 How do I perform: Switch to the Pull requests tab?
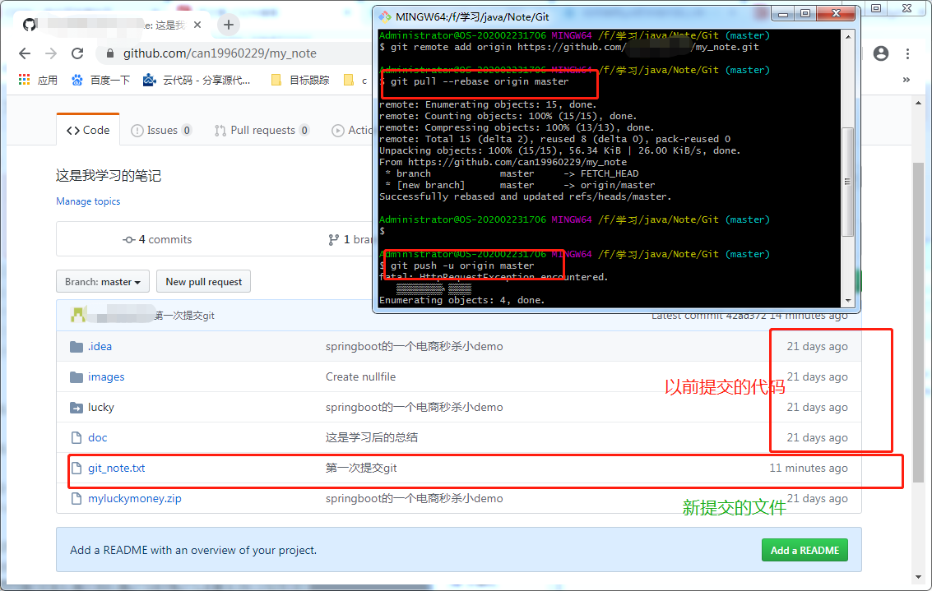[262, 130]
